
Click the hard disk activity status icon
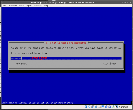(86, 107)
